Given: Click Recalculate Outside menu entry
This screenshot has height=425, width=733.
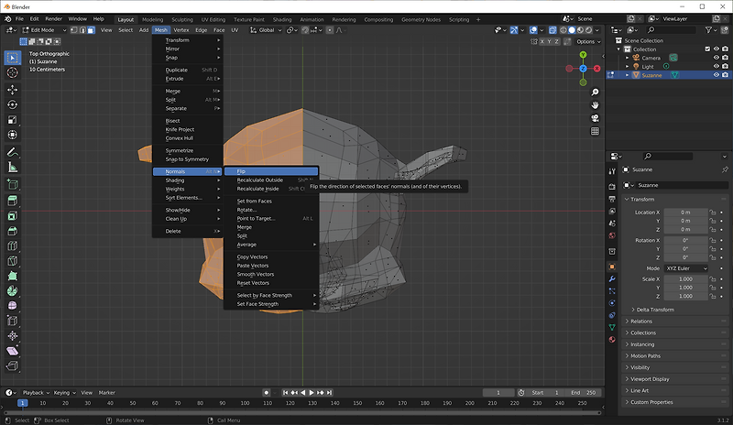Looking at the screenshot, I should 260,180.
